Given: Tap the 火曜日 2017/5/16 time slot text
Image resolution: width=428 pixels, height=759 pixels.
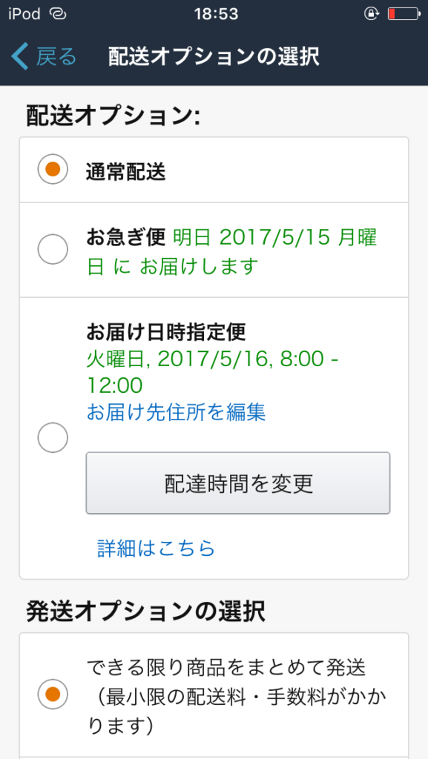Looking at the screenshot, I should (212, 373).
